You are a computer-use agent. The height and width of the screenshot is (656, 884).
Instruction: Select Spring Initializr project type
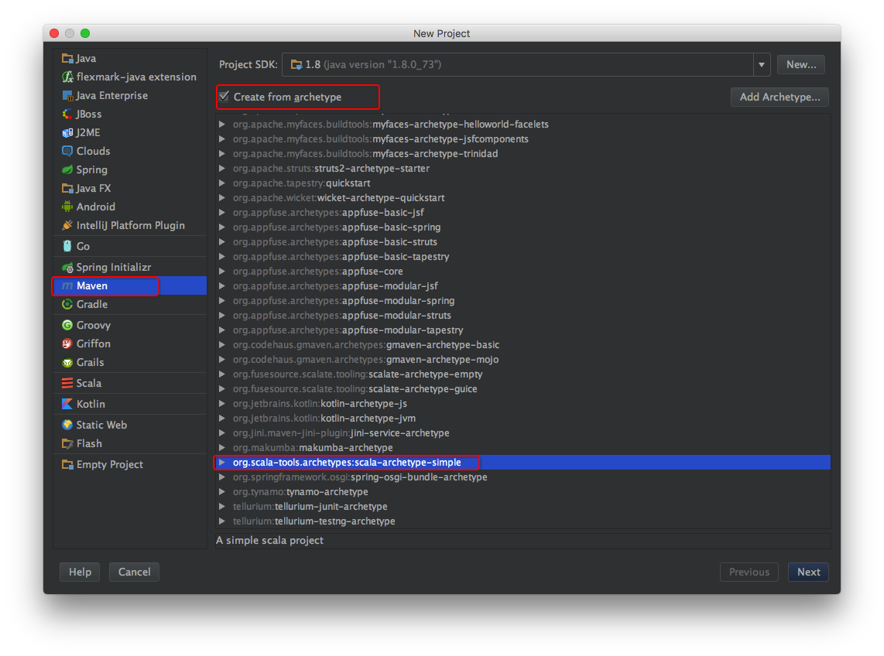click(x=114, y=268)
